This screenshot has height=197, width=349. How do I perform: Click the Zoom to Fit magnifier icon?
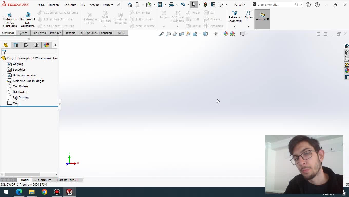point(162,34)
